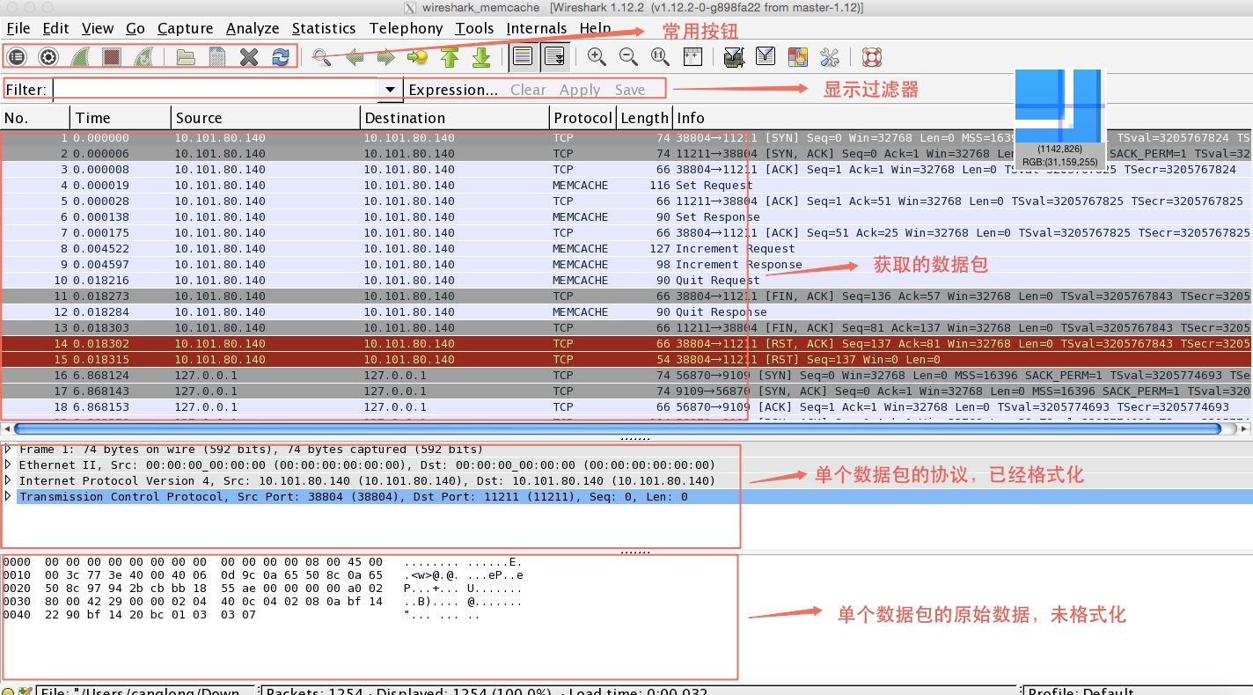Expand the Transmission Control Protocol details

[x=9, y=496]
